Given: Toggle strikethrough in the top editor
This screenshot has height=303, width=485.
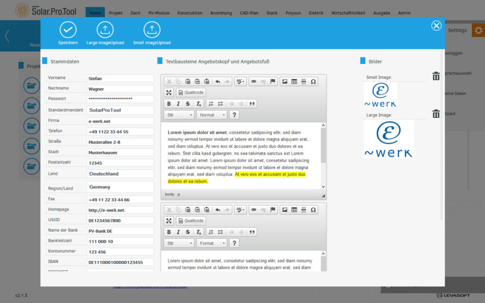Looking at the screenshot, I should click(188, 104).
